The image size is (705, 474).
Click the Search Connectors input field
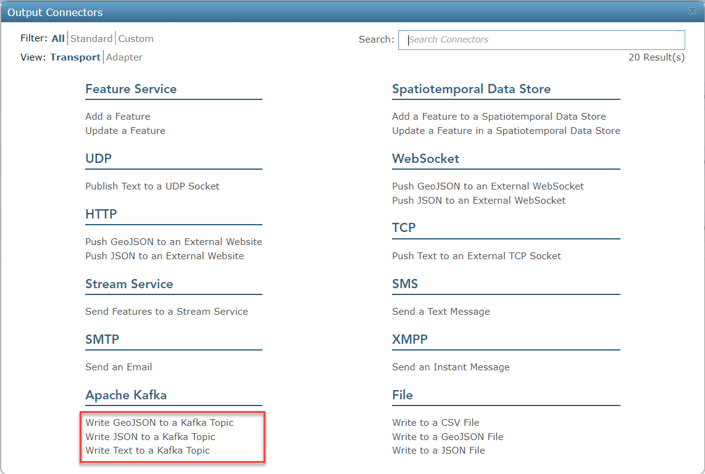541,40
